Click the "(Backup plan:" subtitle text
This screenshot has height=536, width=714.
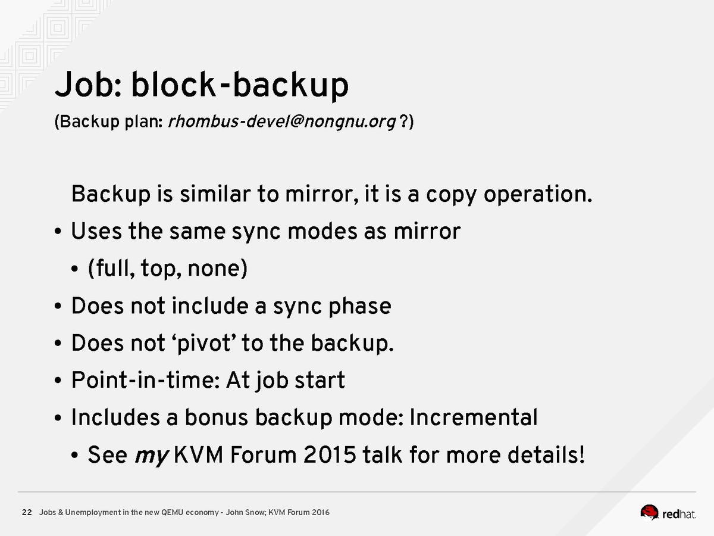click(109, 122)
